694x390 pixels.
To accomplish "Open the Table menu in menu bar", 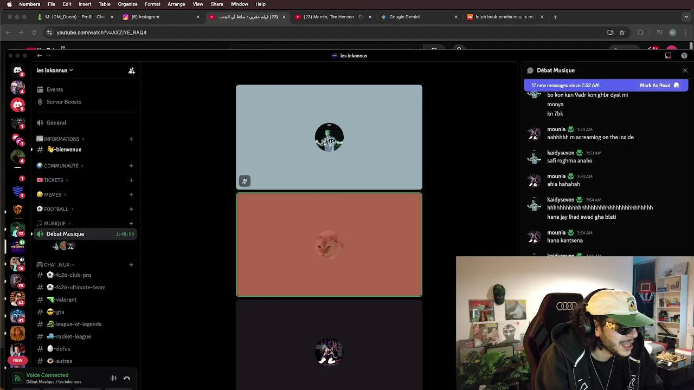I will 105,4.
